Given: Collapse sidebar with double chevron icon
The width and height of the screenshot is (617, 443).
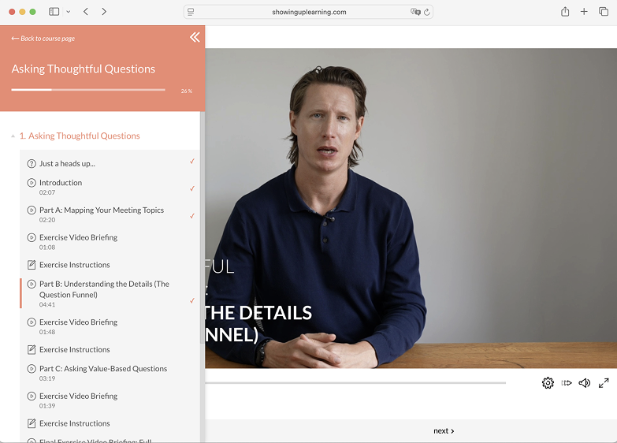Looking at the screenshot, I should 195,38.
